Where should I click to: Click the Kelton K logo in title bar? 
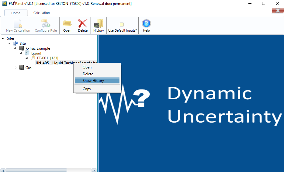5,3
